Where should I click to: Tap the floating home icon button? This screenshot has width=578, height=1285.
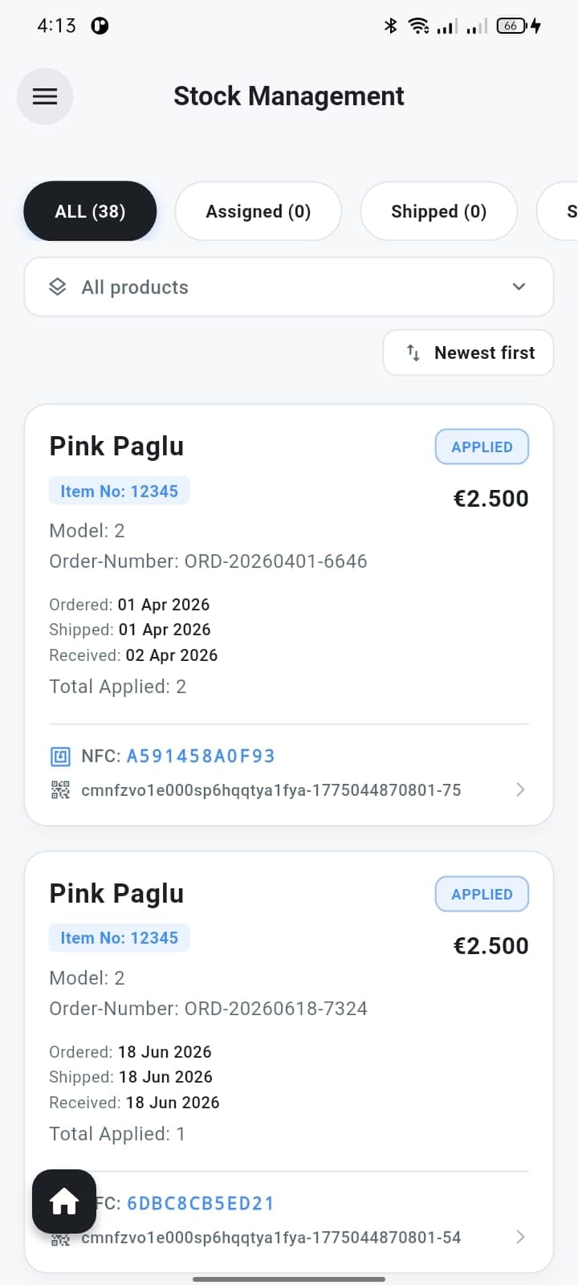tap(64, 1201)
